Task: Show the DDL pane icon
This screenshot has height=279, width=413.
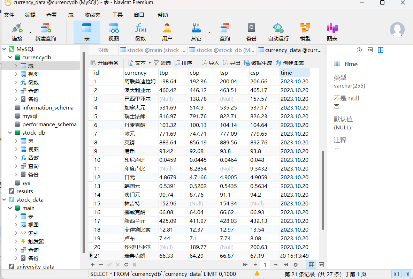Action: [370, 50]
